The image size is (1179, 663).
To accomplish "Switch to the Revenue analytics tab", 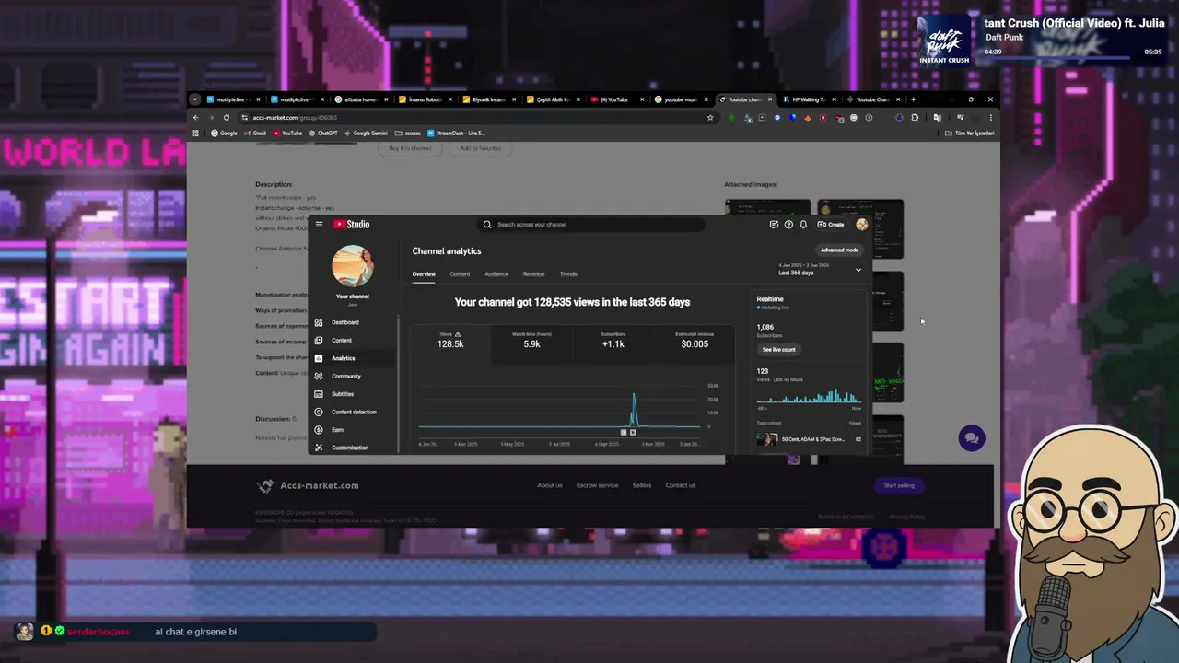I will click(x=533, y=273).
